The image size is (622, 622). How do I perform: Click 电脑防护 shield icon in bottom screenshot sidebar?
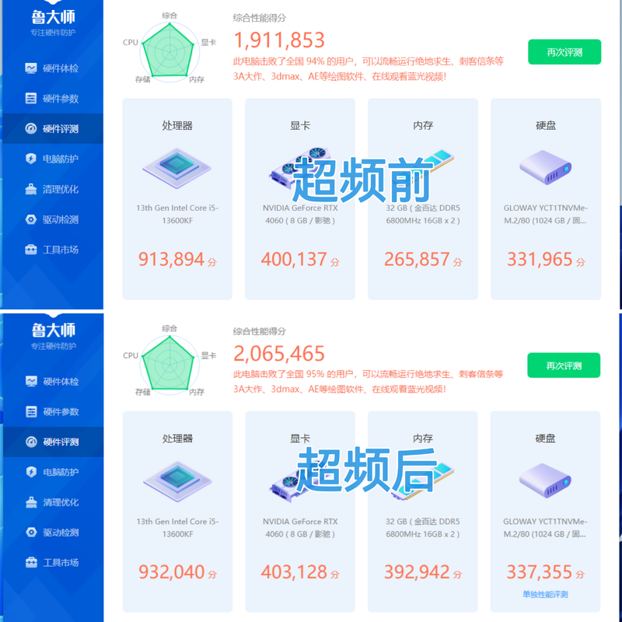point(31,472)
